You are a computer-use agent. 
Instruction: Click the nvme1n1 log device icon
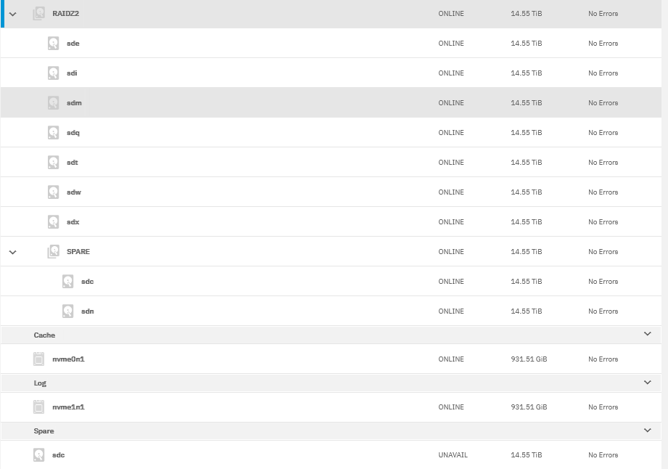(x=39, y=407)
